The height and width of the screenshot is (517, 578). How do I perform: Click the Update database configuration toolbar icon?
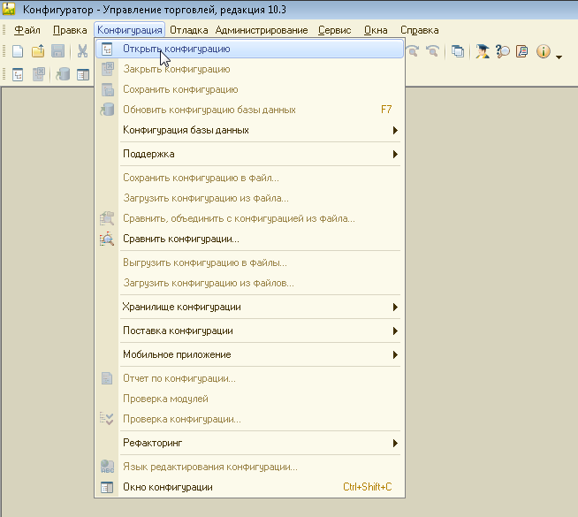(63, 74)
